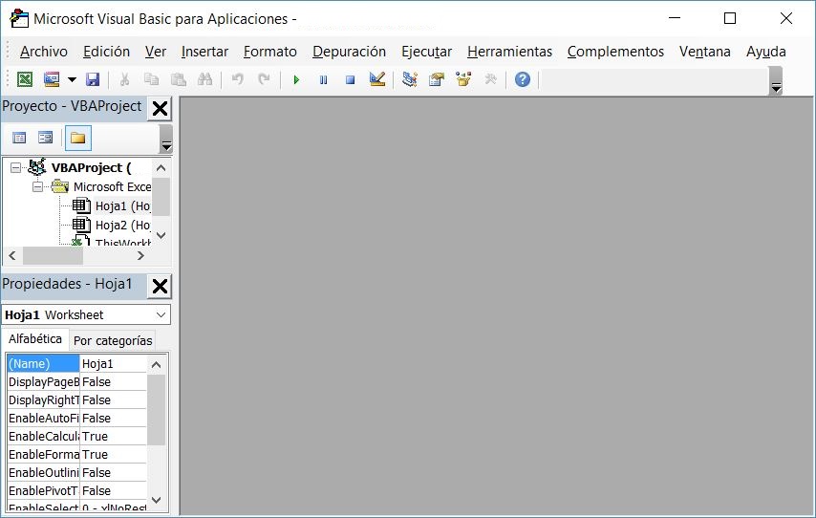Viewport: 816px width, 518px height.
Task: Open the Archivo menu
Action: tap(44, 52)
